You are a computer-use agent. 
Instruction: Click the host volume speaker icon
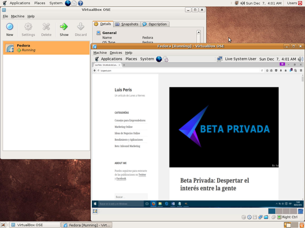[242, 3]
